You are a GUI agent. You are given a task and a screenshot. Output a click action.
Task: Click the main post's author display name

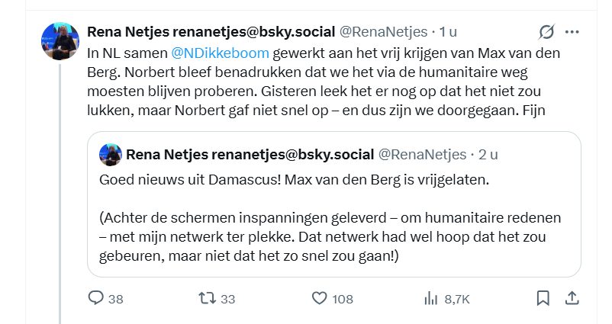(x=211, y=31)
